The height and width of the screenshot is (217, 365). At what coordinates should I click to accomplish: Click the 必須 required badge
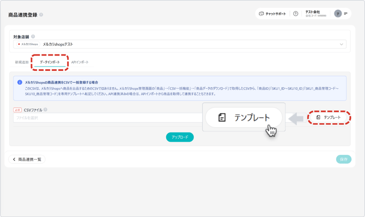click(x=17, y=110)
